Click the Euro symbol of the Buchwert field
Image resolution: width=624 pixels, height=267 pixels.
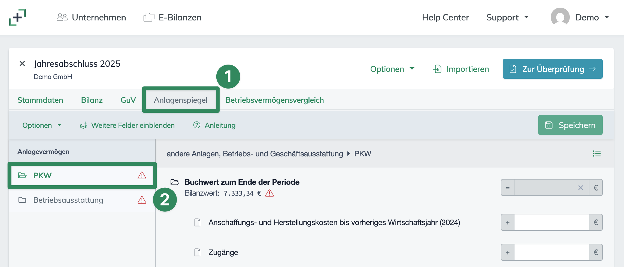[x=596, y=187]
